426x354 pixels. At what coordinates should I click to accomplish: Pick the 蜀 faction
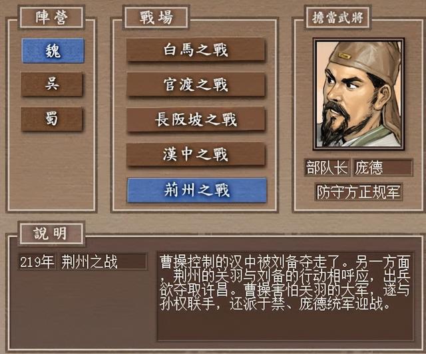pos(52,119)
